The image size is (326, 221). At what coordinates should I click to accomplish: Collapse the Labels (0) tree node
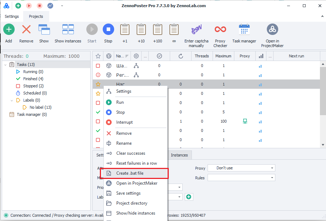(12, 101)
